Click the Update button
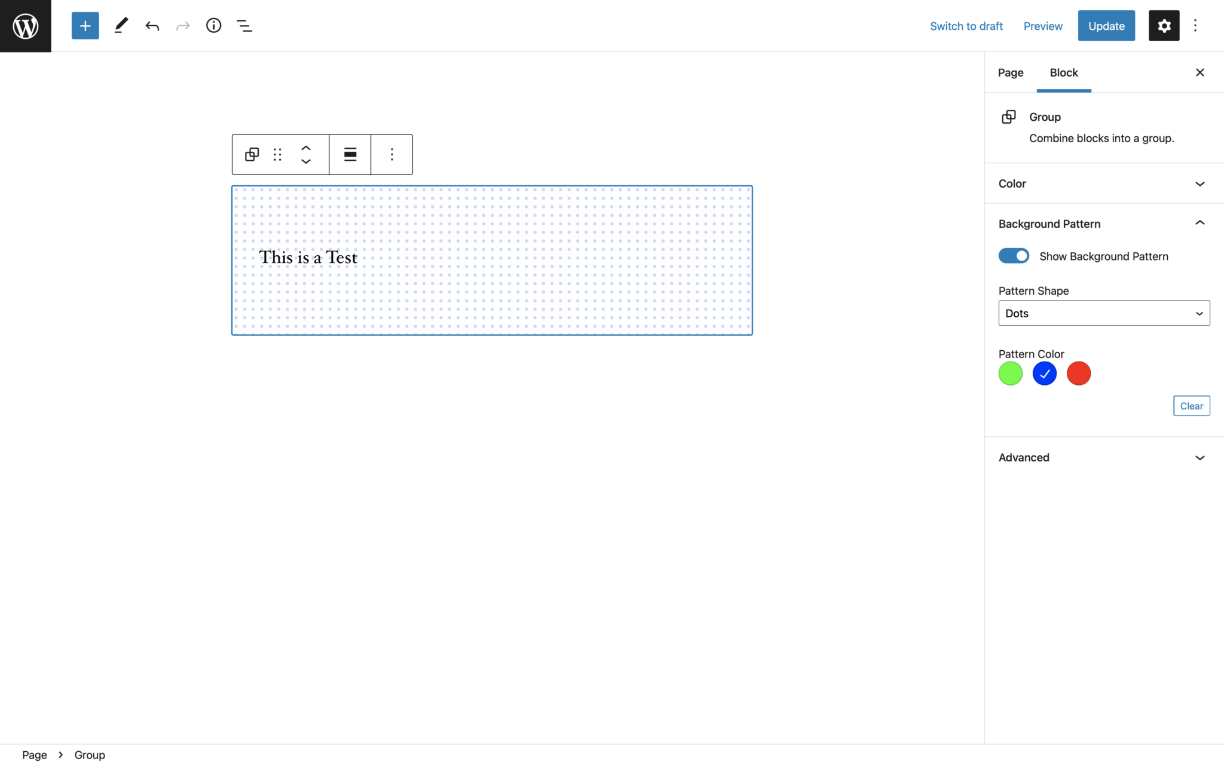This screenshot has width=1224, height=765. (1106, 26)
